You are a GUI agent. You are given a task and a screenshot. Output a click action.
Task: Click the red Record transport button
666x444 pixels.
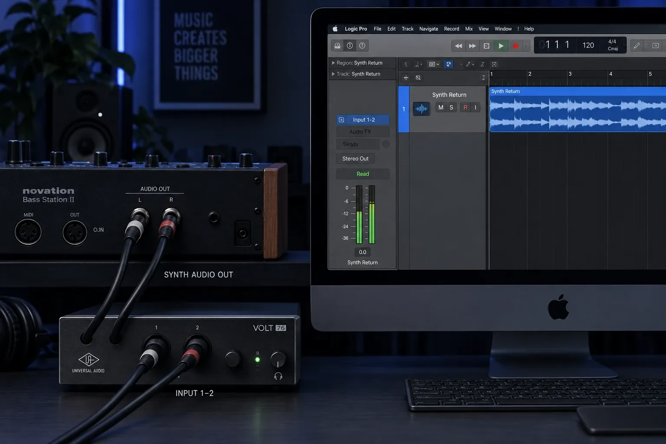tap(516, 46)
